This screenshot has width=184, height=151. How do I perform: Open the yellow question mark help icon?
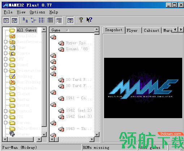(x=81, y=20)
